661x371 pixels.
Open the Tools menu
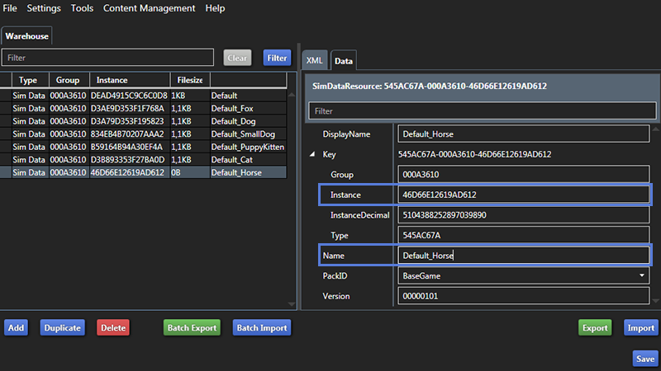82,8
